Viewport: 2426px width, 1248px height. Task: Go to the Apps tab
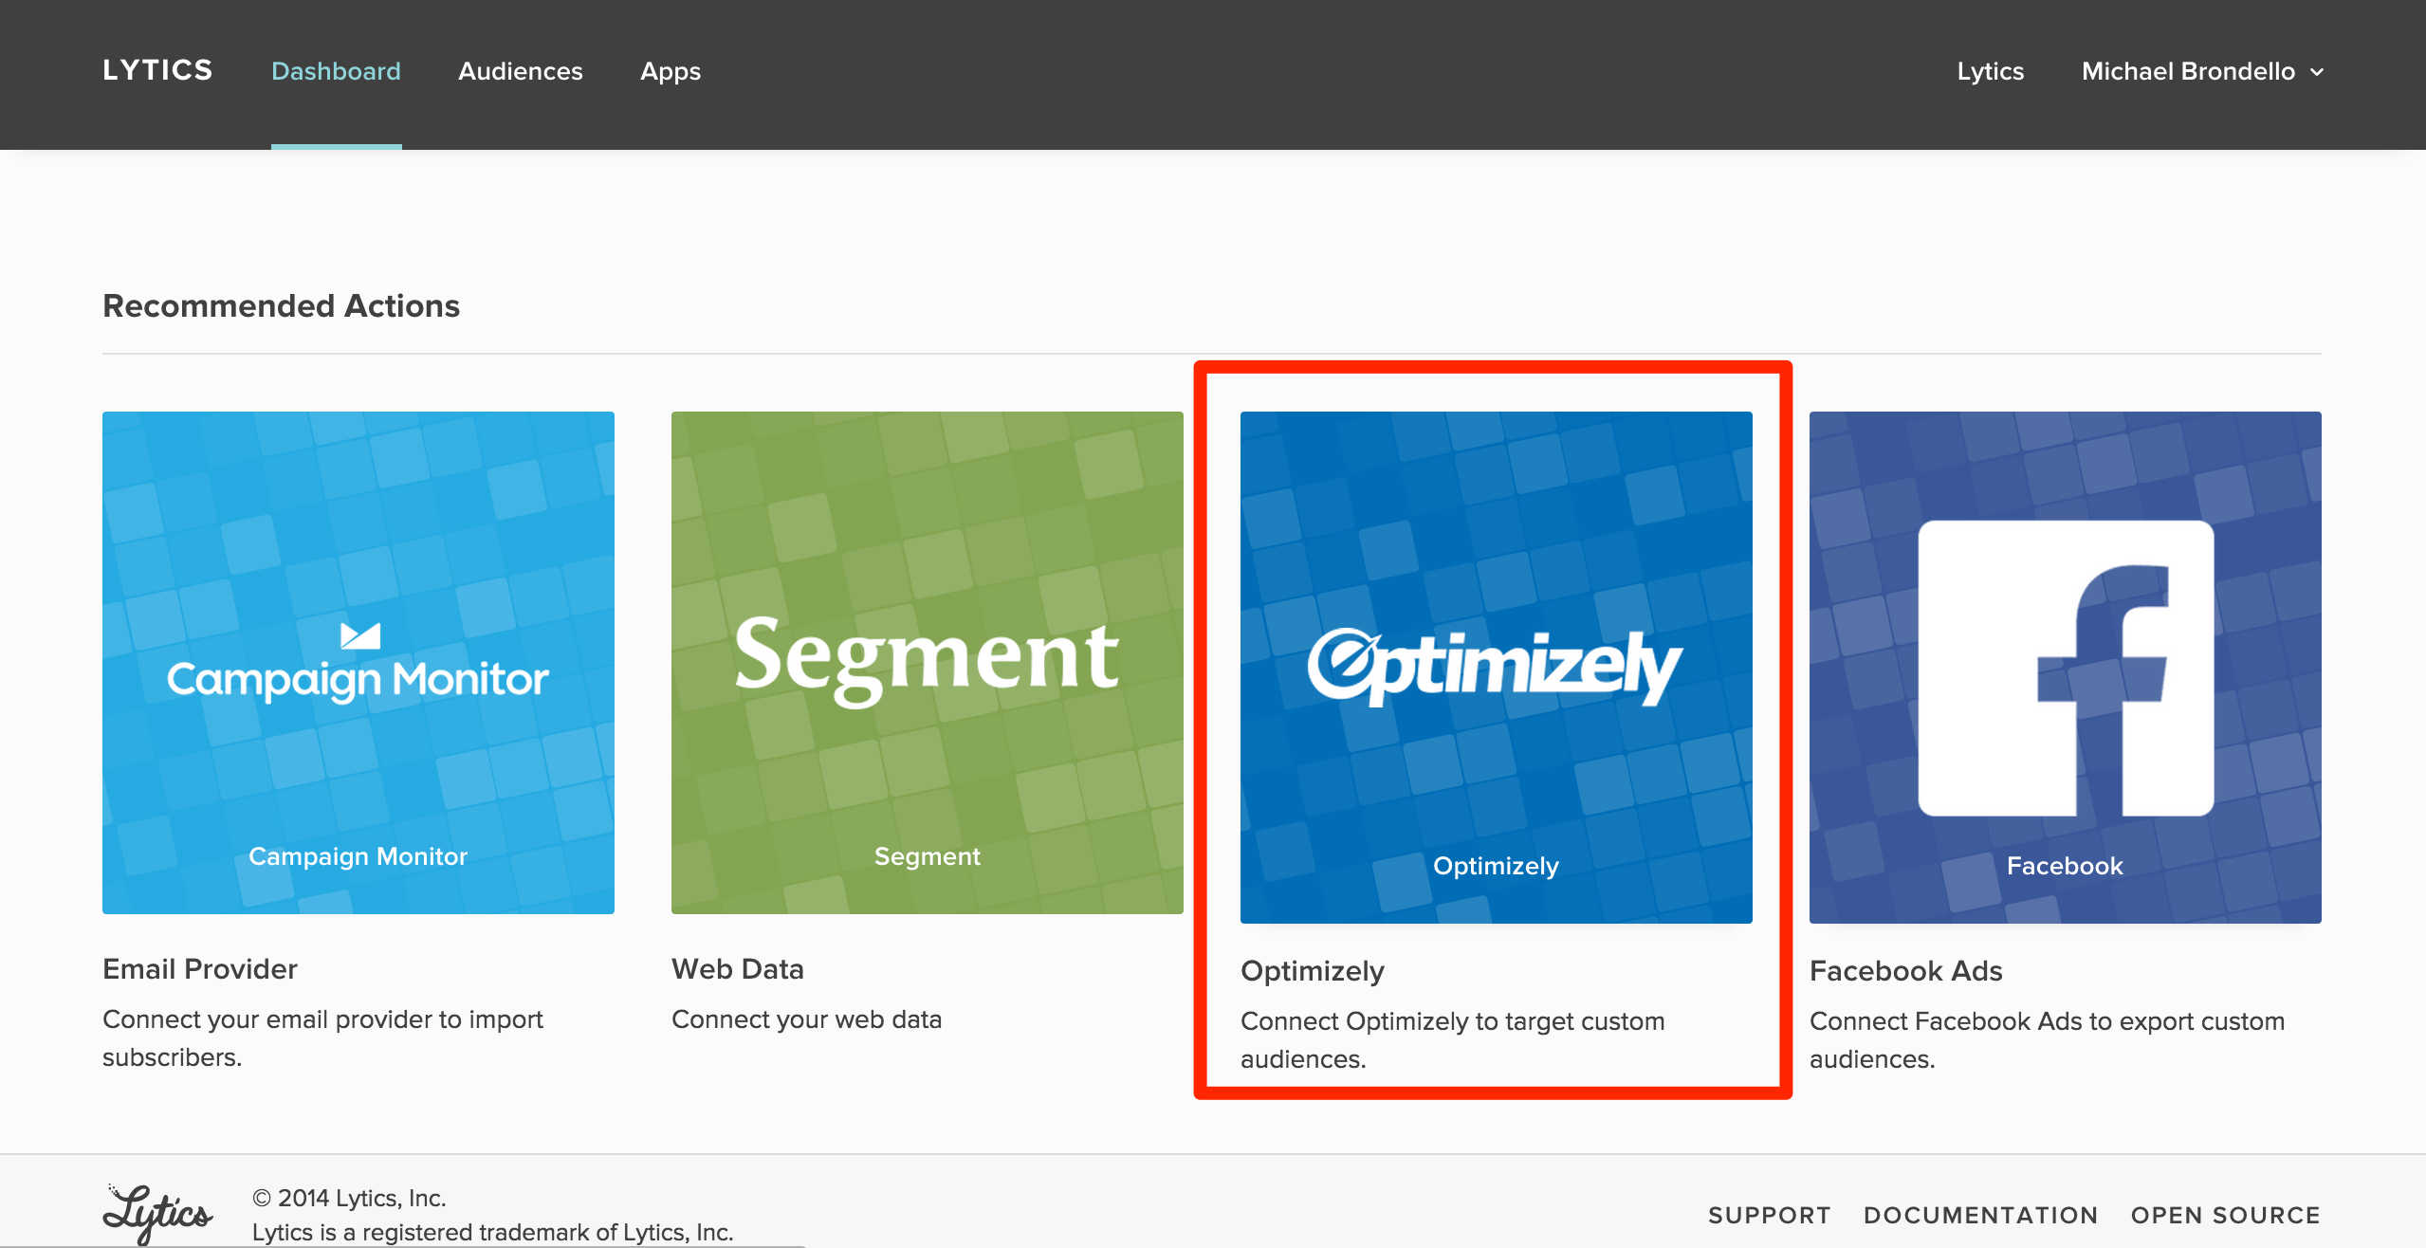(670, 71)
